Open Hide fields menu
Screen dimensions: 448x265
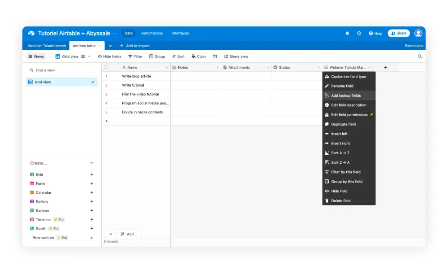coord(109,56)
